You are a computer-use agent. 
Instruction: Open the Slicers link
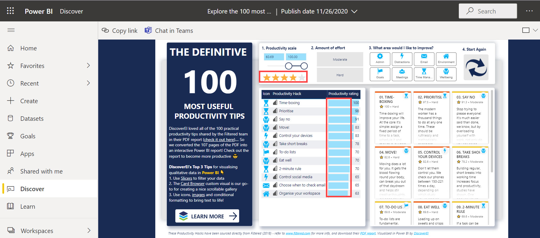click(x=186, y=178)
